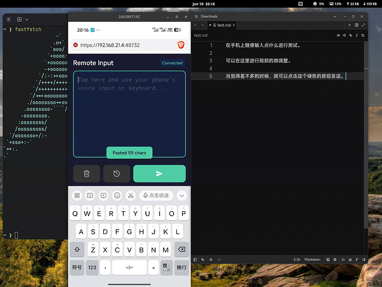
Task: Open the debugger bug icon in status bar
Action: pyautogui.click(x=335, y=259)
